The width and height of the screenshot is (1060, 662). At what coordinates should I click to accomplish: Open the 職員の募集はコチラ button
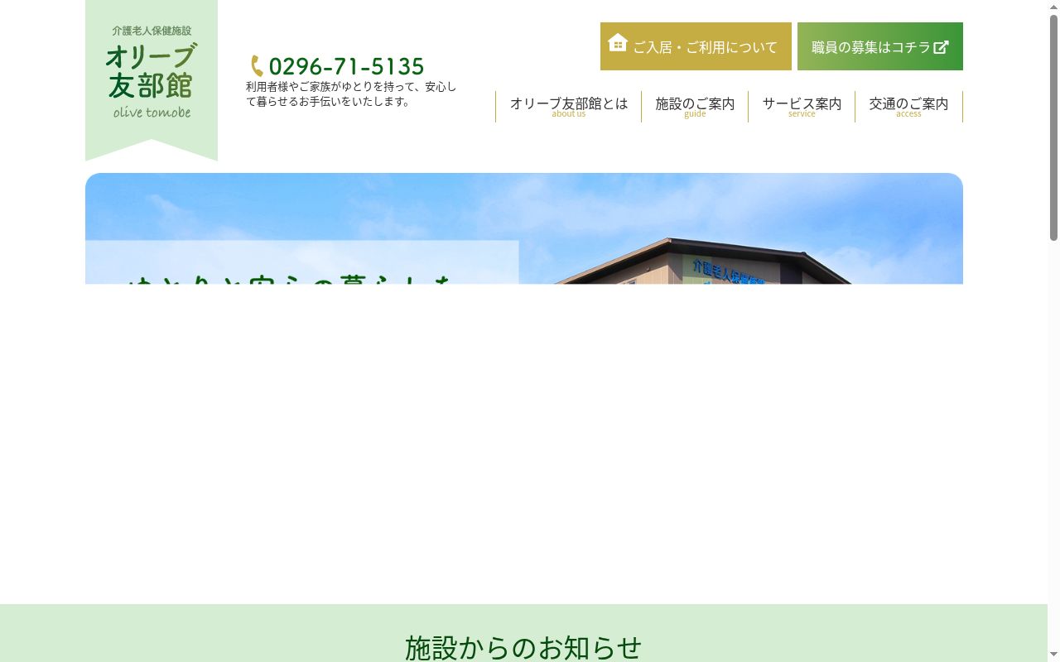tap(880, 46)
